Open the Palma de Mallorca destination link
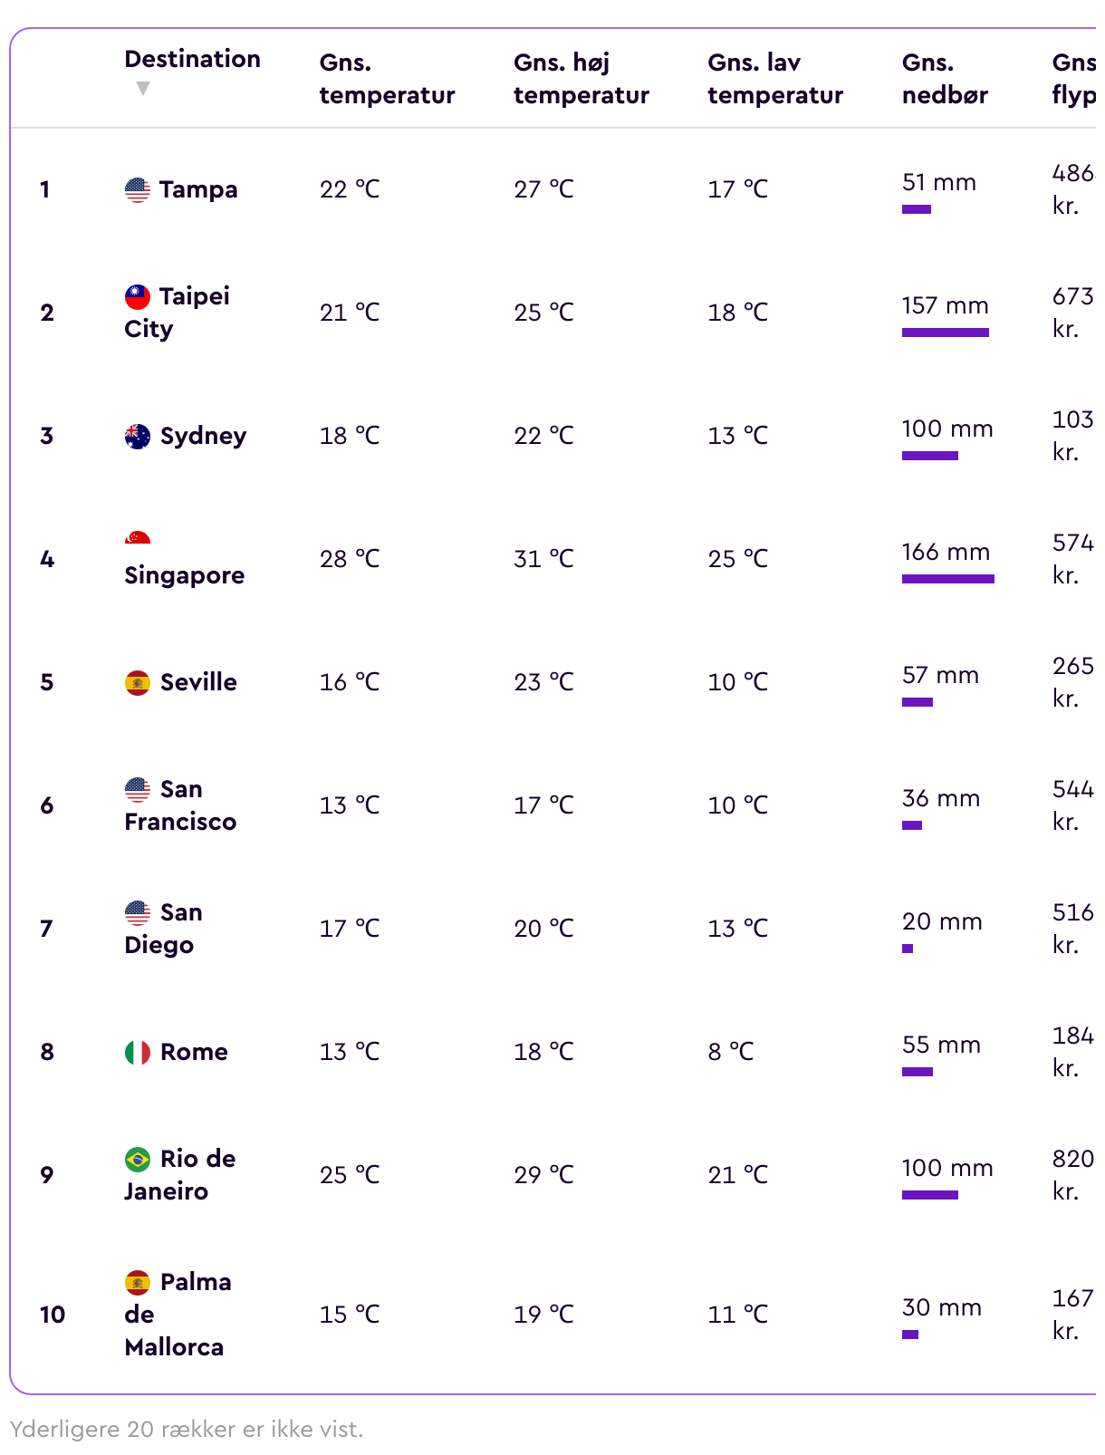The height and width of the screenshot is (1455, 1105). [178, 1315]
